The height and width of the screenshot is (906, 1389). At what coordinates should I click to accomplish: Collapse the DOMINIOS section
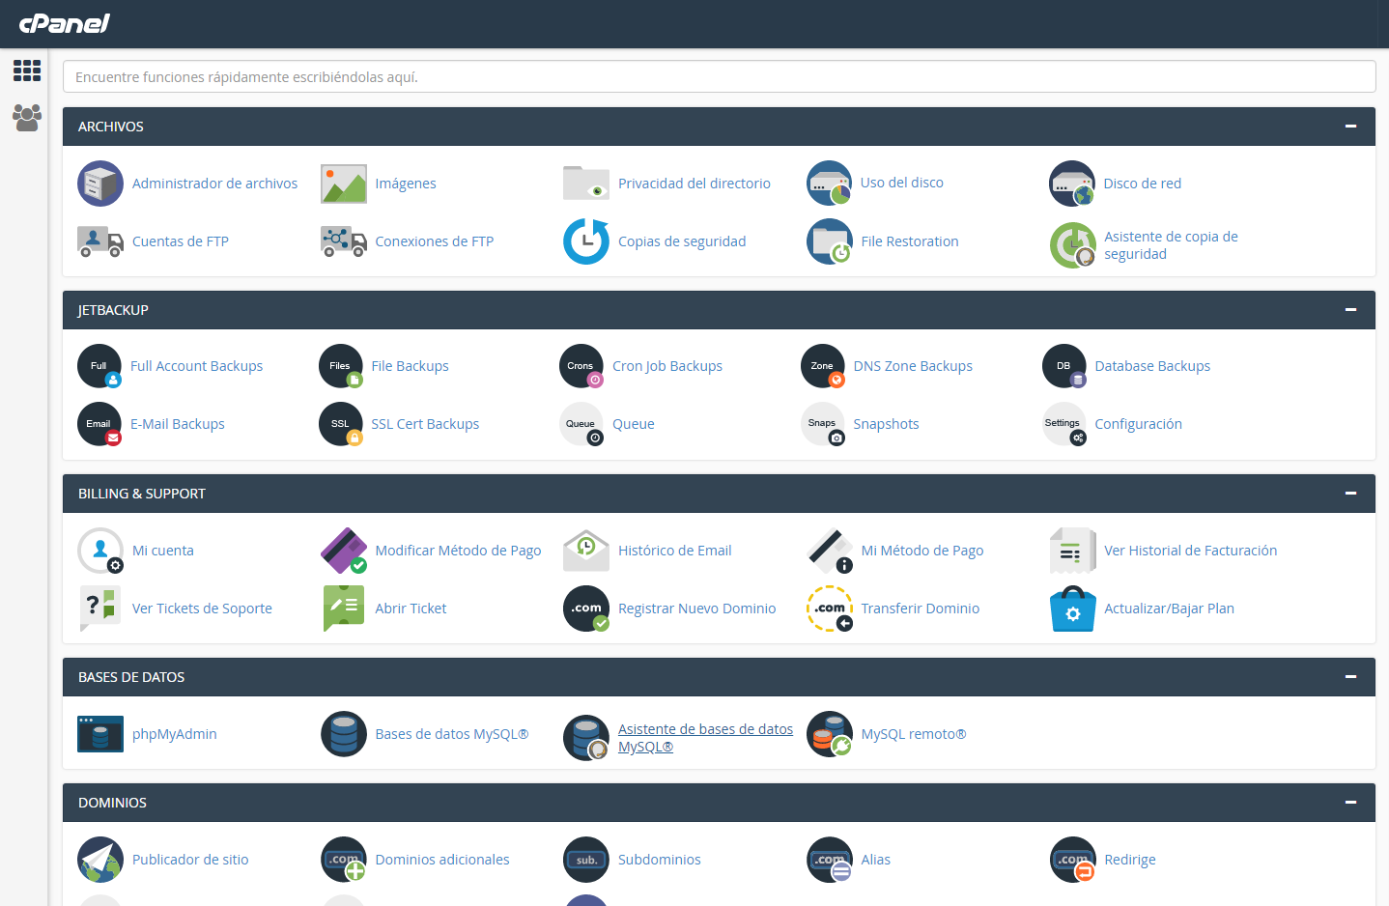(x=1350, y=803)
